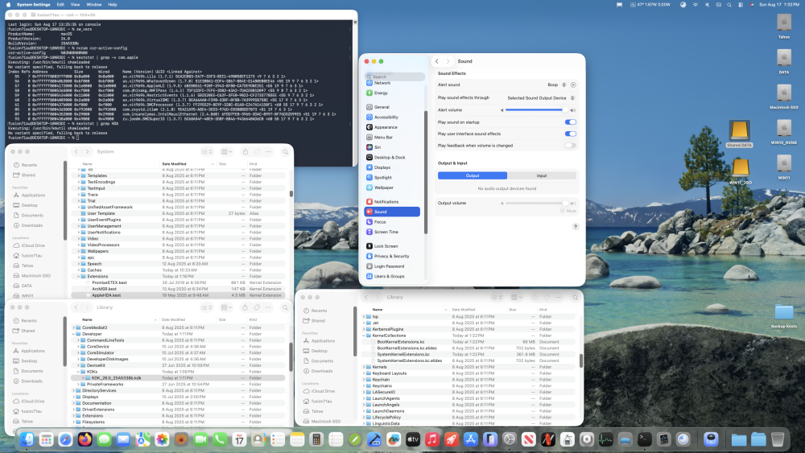The height and width of the screenshot is (453, 805).
Task: Go back in the System Finder window
Action: [76, 152]
